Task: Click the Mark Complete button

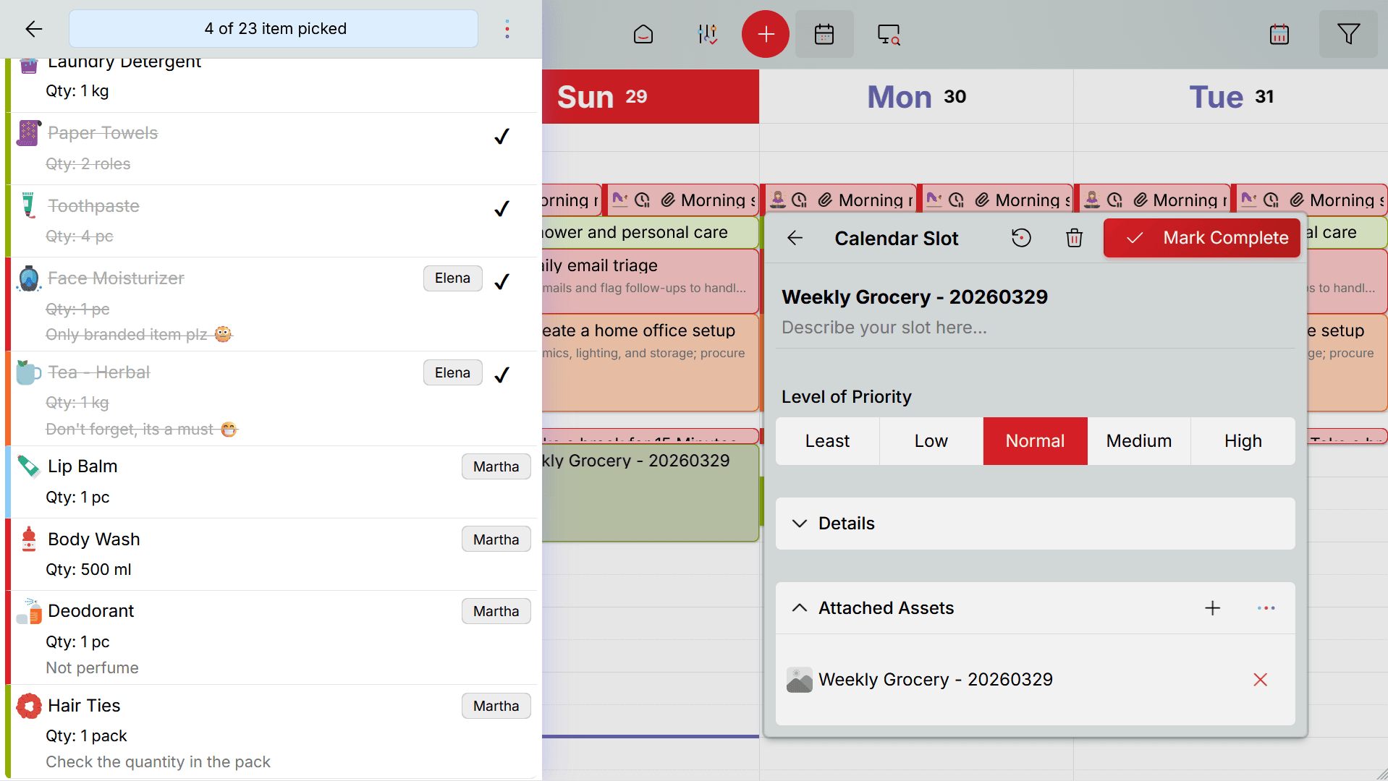Action: point(1201,238)
